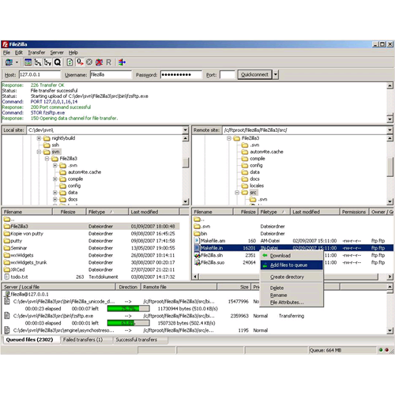Viewport: 395px width, 395px height.
Task: Collapse FileZilla3 node in remote tree
Action: (x=229, y=138)
